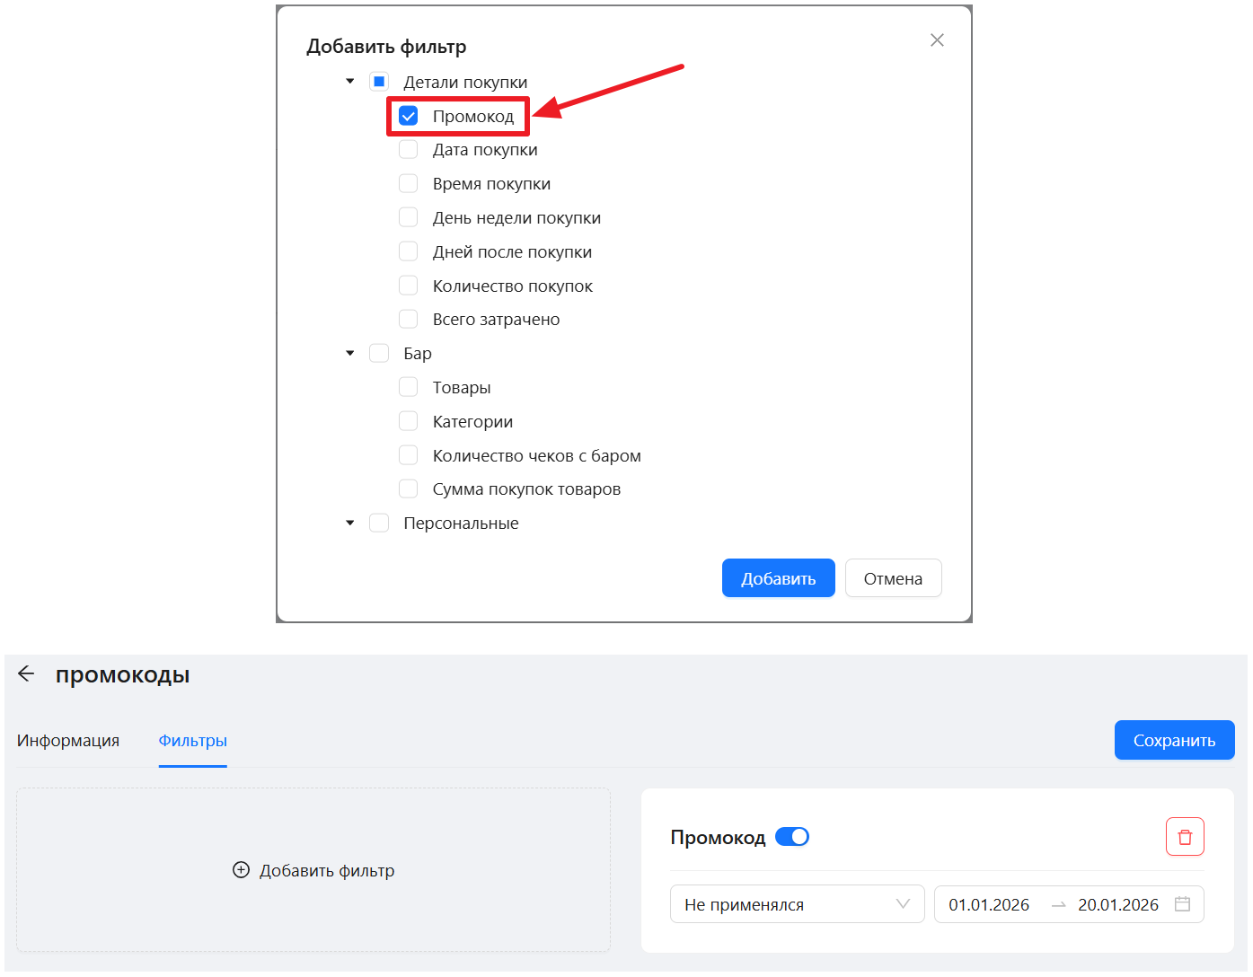1253x977 pixels.
Task: Expand the Персональные tree group
Action: point(350,524)
